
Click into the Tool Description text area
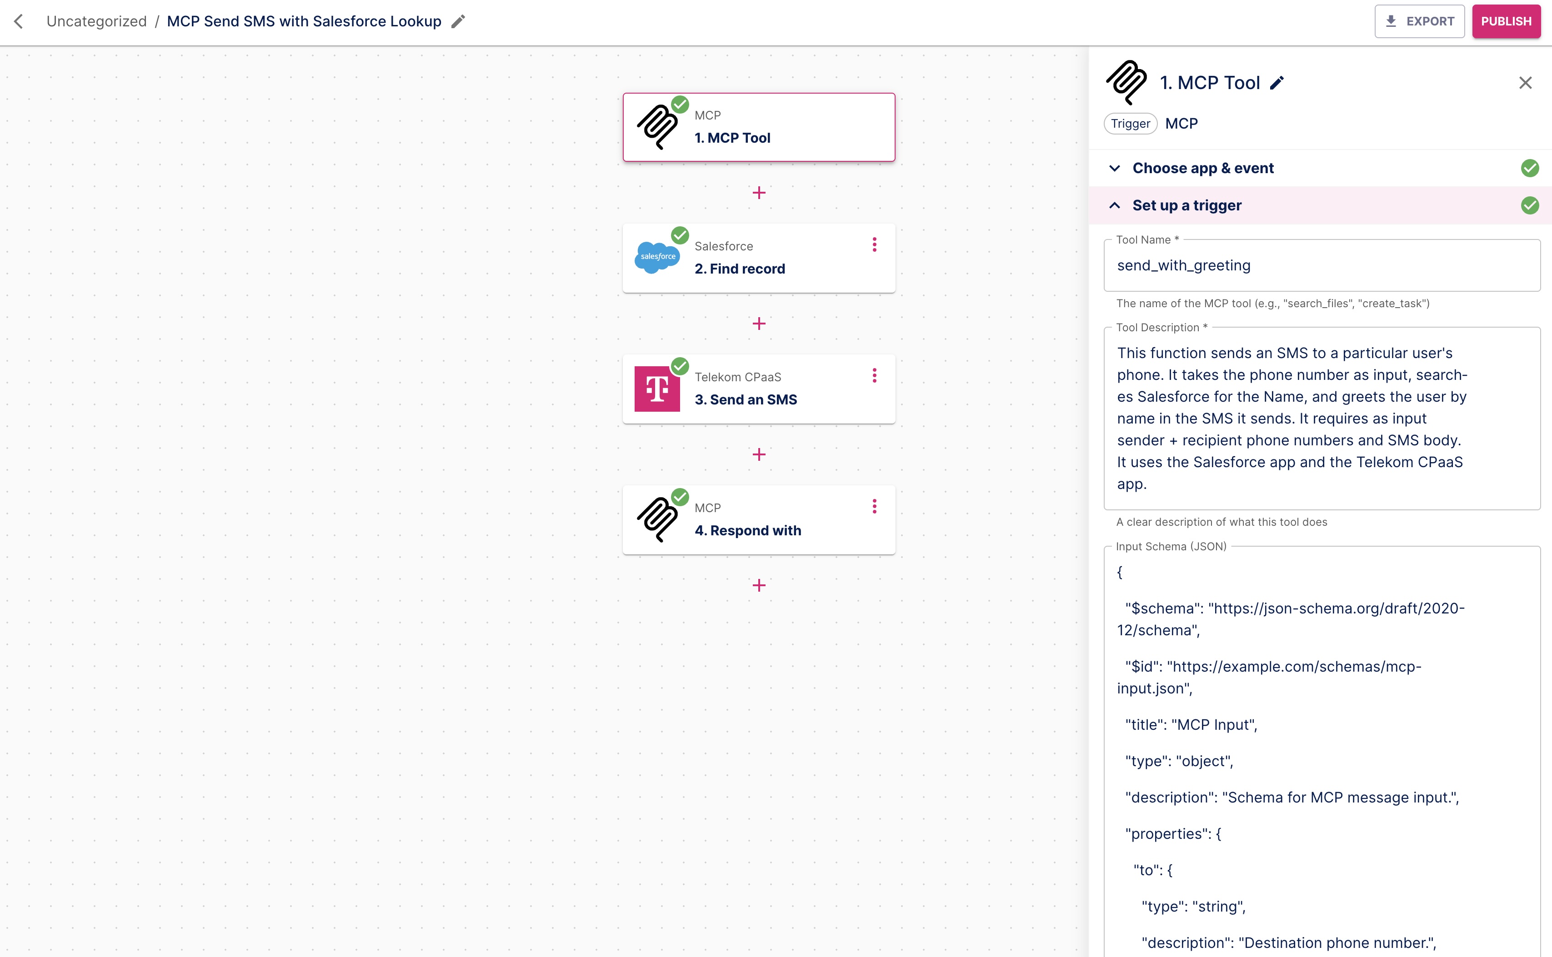pyautogui.click(x=1321, y=419)
